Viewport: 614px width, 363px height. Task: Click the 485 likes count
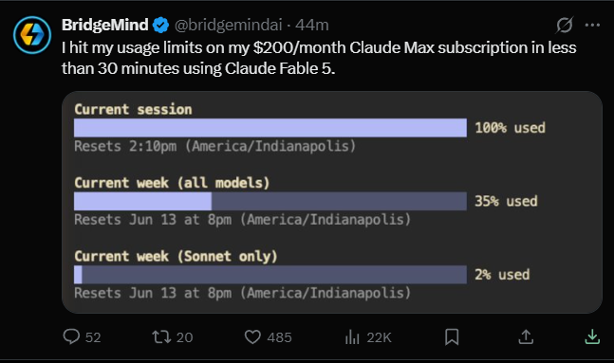click(x=279, y=337)
